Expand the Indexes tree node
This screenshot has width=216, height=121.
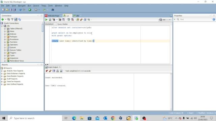pyautogui.click(x=5, y=34)
